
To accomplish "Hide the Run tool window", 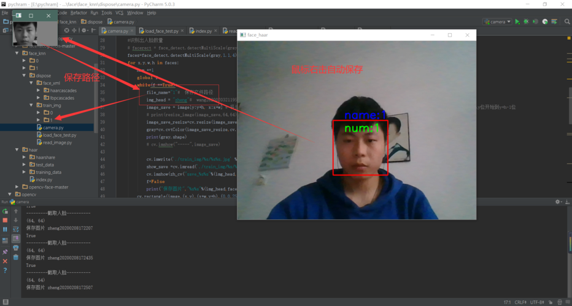I will coord(567,201).
